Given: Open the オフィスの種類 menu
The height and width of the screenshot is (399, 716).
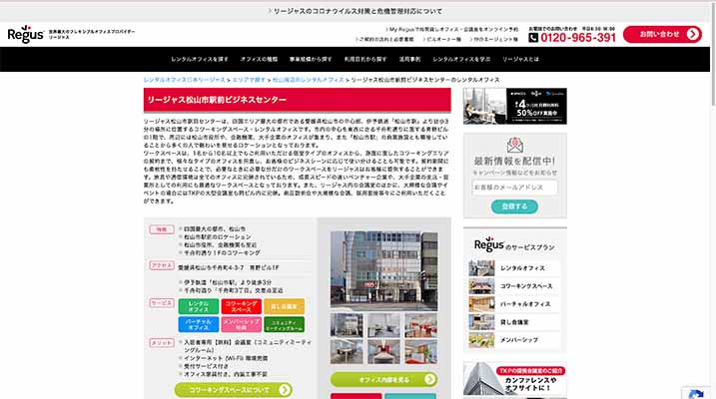Looking at the screenshot, I should [259, 59].
